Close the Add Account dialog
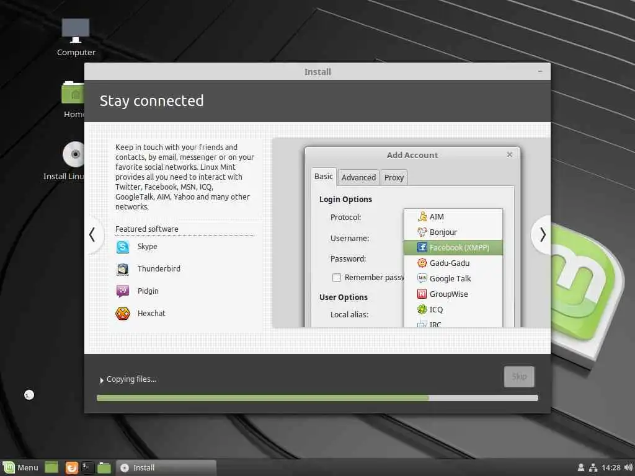This screenshot has width=635, height=476. [510, 154]
